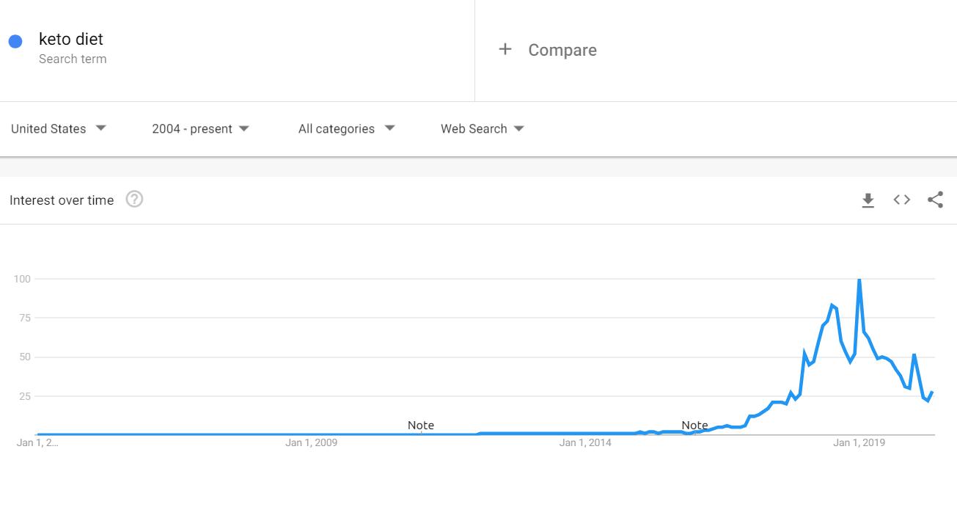Download the interest over time CSV
The image size is (957, 507).
868,200
